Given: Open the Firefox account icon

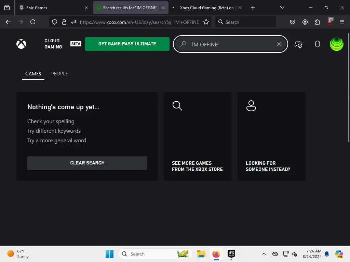Looking at the screenshot, I should point(305,22).
